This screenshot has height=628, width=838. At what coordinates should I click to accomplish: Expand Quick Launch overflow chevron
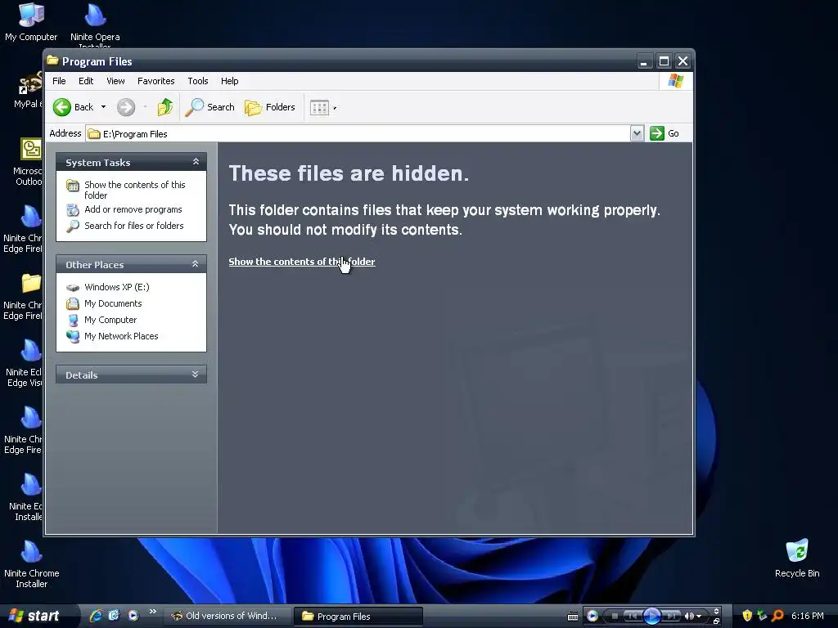coord(152,612)
